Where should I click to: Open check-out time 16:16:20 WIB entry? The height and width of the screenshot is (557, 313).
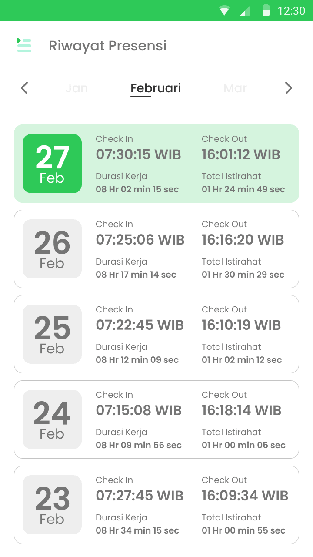pyautogui.click(x=243, y=240)
